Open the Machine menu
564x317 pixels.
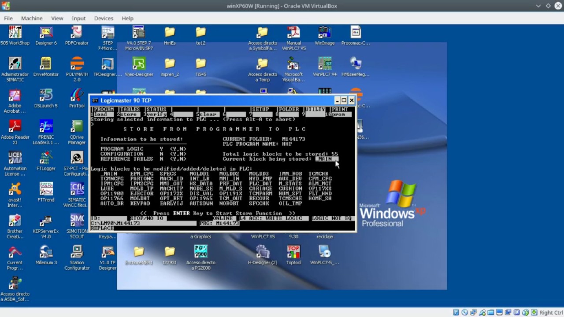32,18
